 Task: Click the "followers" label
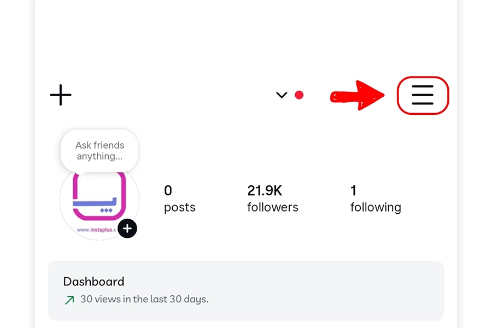click(x=273, y=208)
